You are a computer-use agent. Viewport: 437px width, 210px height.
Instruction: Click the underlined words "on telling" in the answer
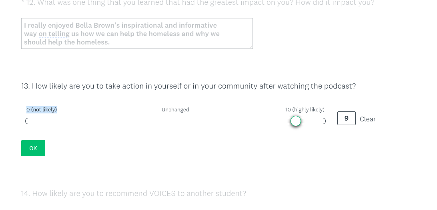click(x=54, y=34)
